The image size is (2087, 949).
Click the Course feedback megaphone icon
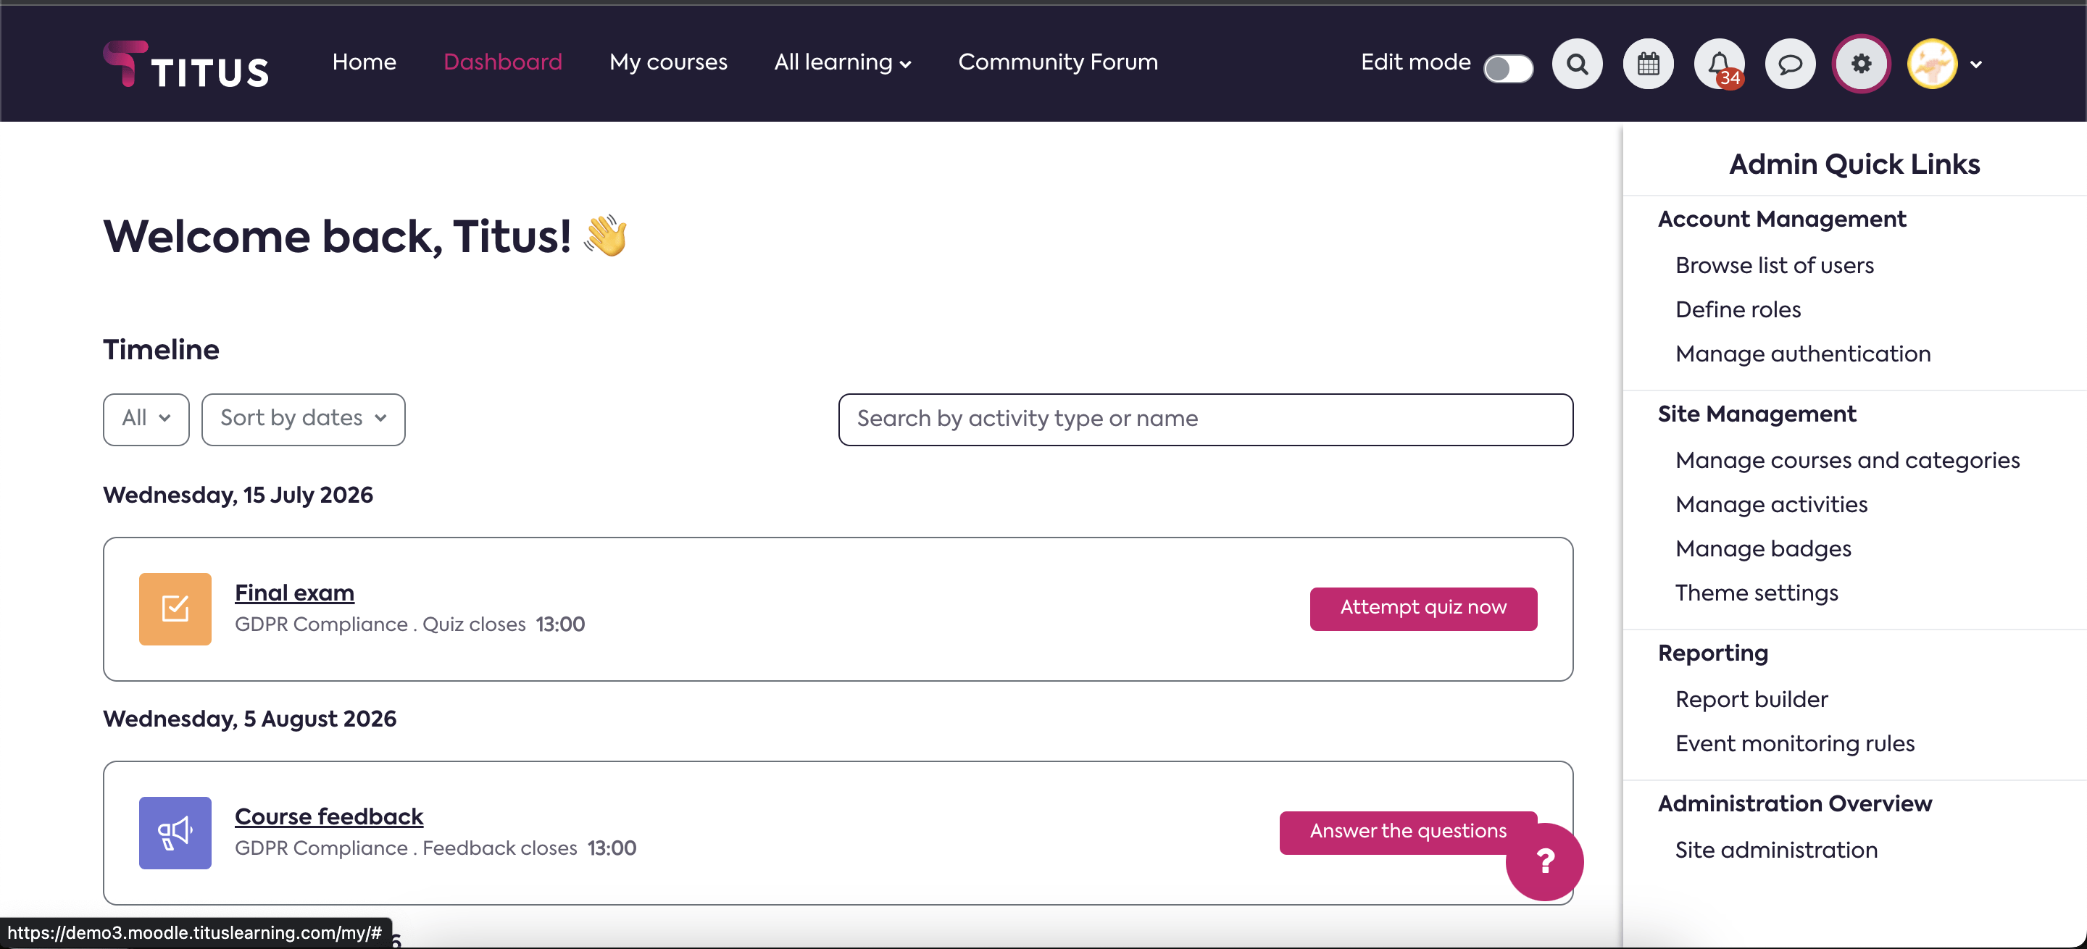(x=175, y=832)
